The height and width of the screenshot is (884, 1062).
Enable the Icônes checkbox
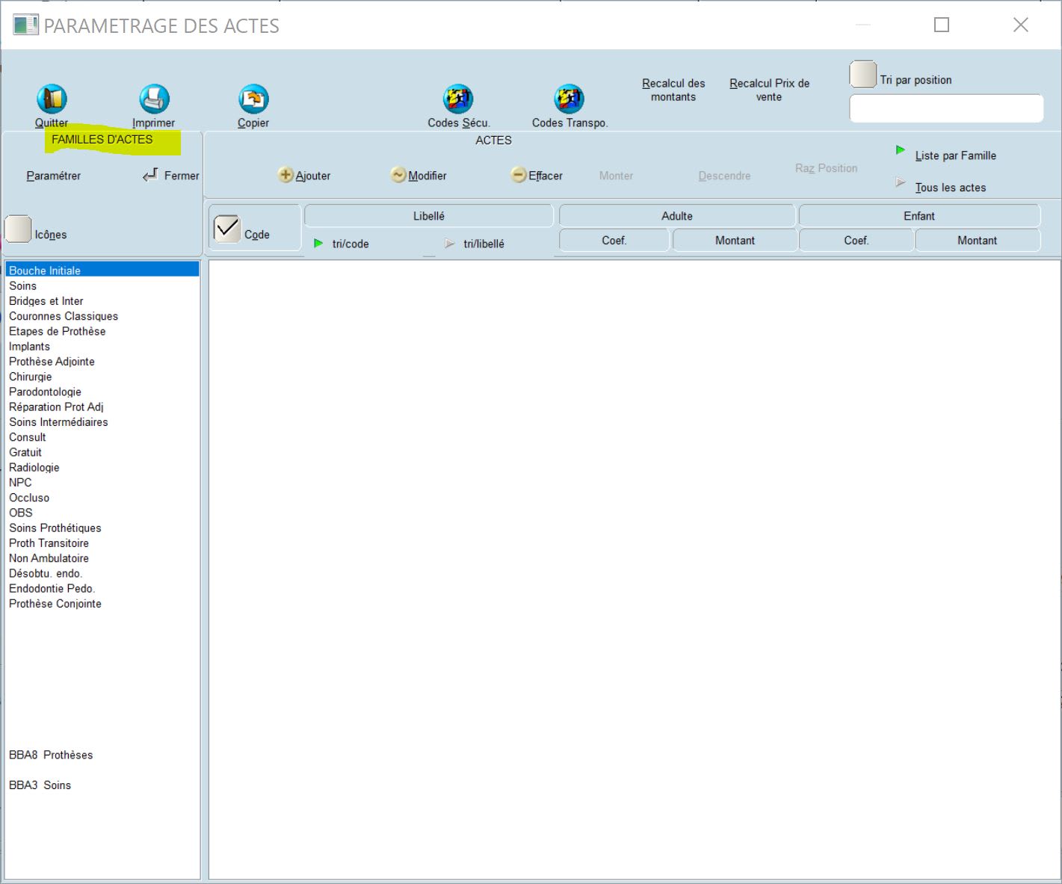18,229
